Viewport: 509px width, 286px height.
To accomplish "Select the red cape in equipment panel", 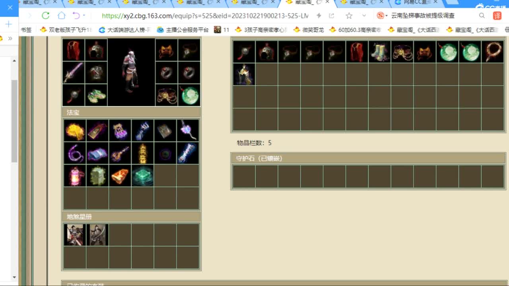I will point(74,50).
